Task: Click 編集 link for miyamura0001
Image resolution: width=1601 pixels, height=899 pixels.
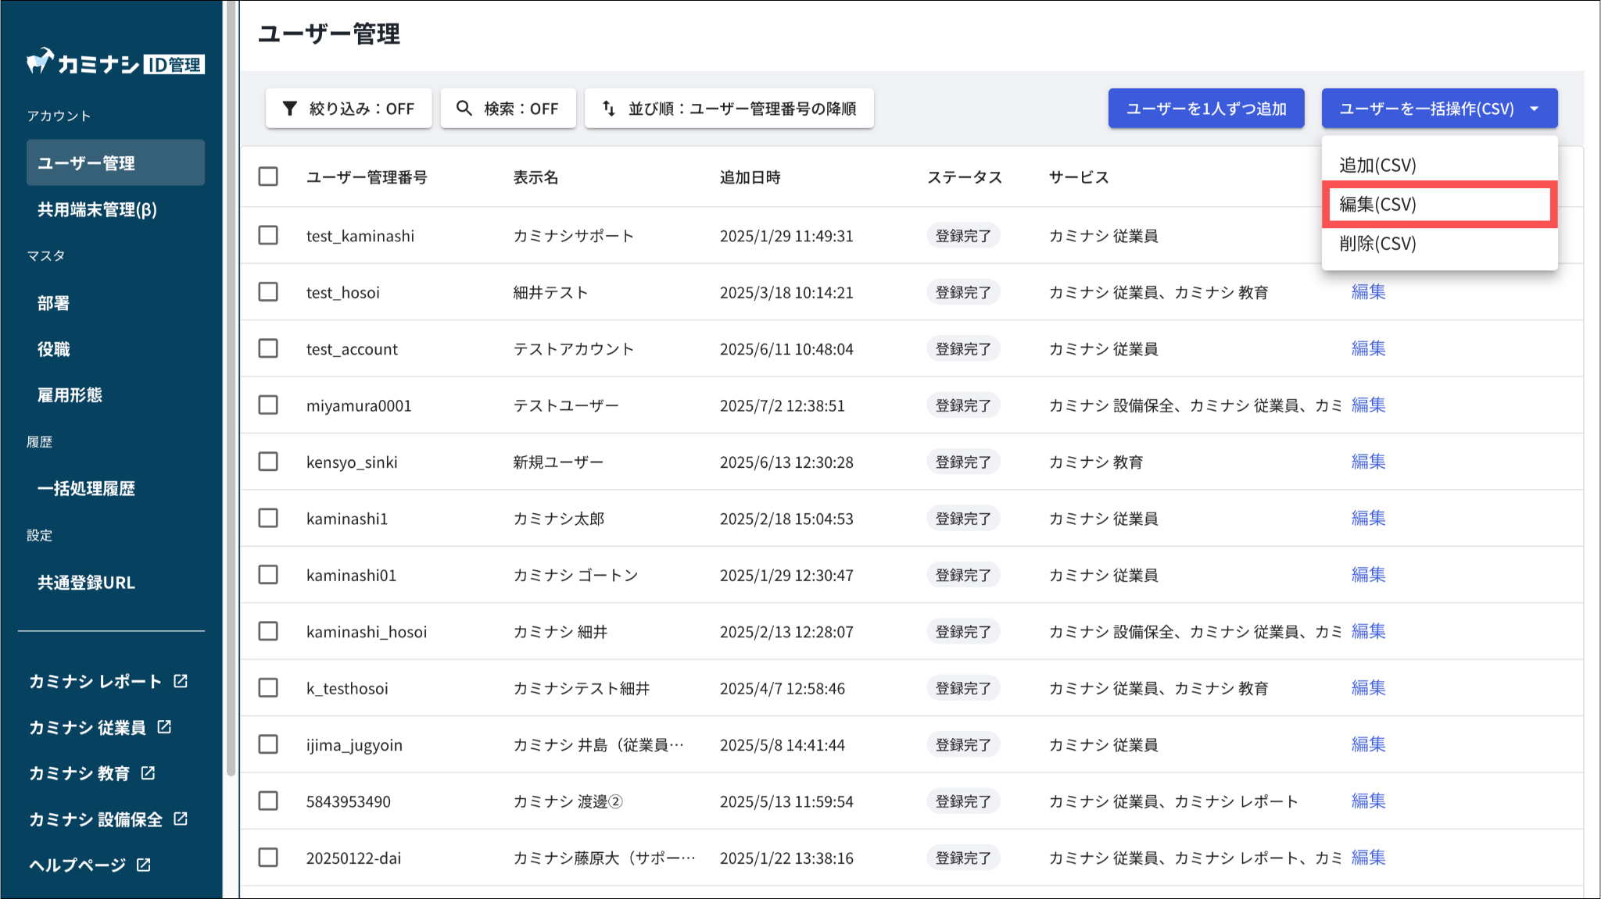Action: (x=1368, y=405)
